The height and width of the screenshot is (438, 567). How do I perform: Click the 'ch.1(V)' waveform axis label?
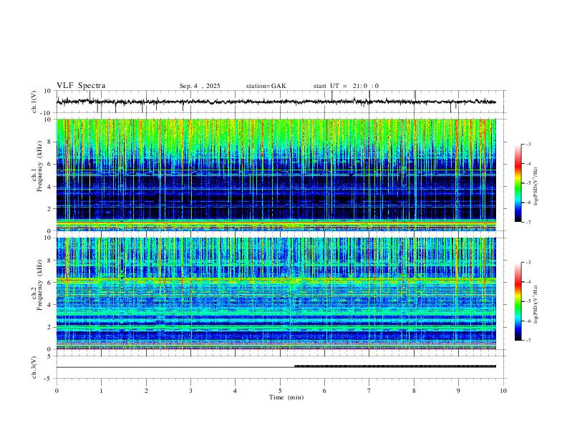pos(34,102)
